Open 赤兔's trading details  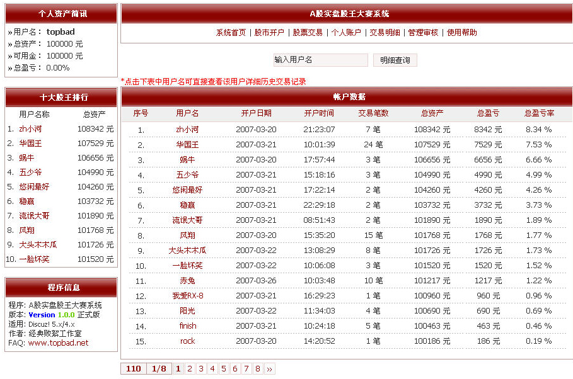point(187,280)
